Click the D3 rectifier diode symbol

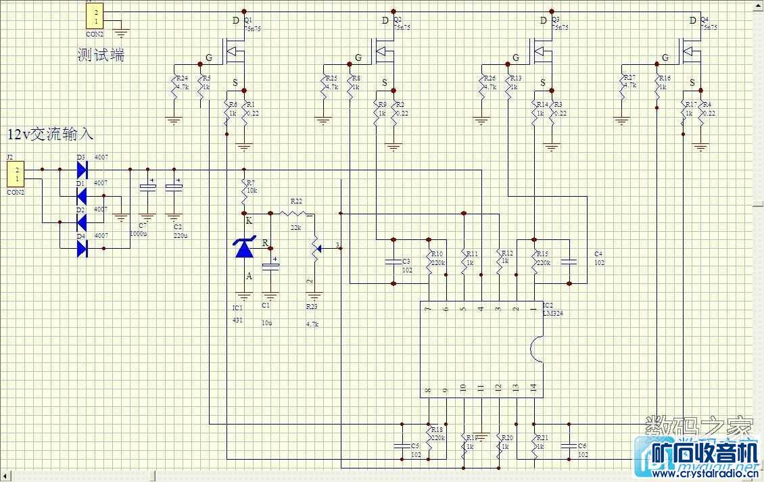pos(82,169)
